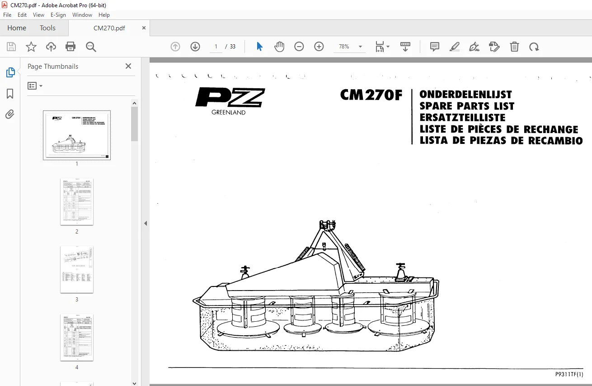This screenshot has width=592, height=386.
Task: Click the thumbnails panel scrollbar thumb
Action: point(135,124)
